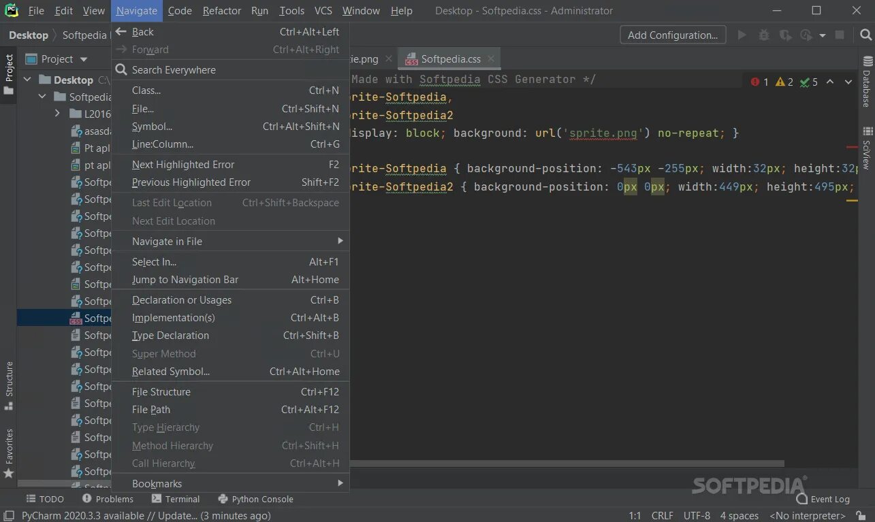Click the Desktop breadcrumb in navigation bar
The width and height of the screenshot is (875, 522).
click(29, 35)
